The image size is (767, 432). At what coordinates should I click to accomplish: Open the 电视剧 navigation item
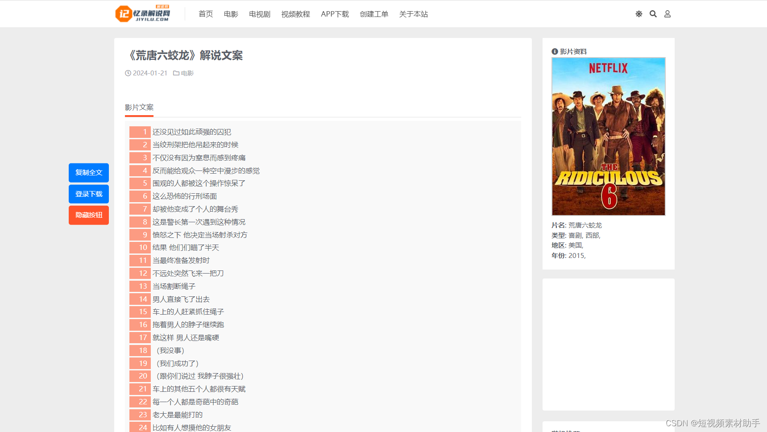(260, 14)
